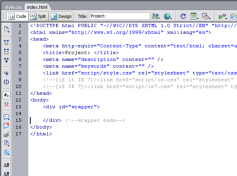237x176 pixels.
Task: Open the Open Documents icon
Action: 6,29
